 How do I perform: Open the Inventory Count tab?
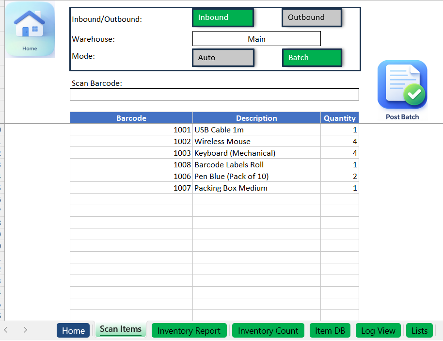268,331
